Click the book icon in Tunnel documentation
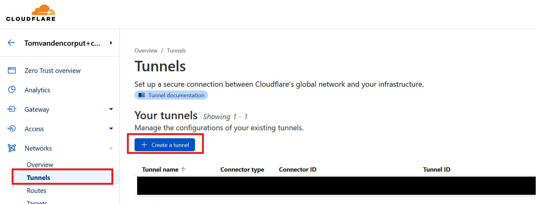Viewport: 536px width, 204px height. 141,95
